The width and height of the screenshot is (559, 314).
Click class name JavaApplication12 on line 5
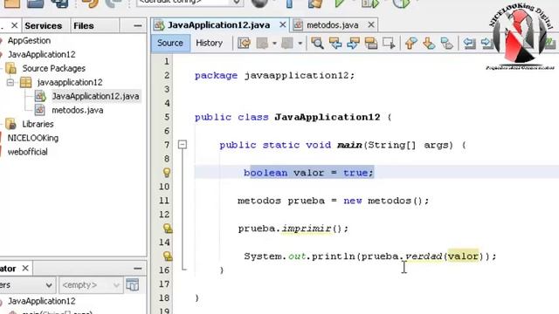tap(328, 117)
